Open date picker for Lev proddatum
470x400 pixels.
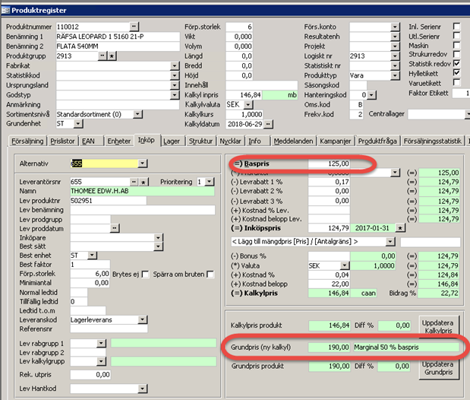tap(115, 228)
